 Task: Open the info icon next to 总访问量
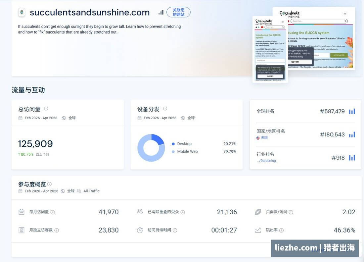coord(46,108)
